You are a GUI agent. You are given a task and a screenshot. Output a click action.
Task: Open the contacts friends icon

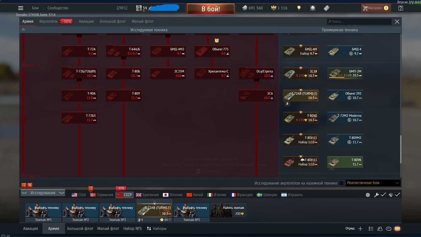380,229
